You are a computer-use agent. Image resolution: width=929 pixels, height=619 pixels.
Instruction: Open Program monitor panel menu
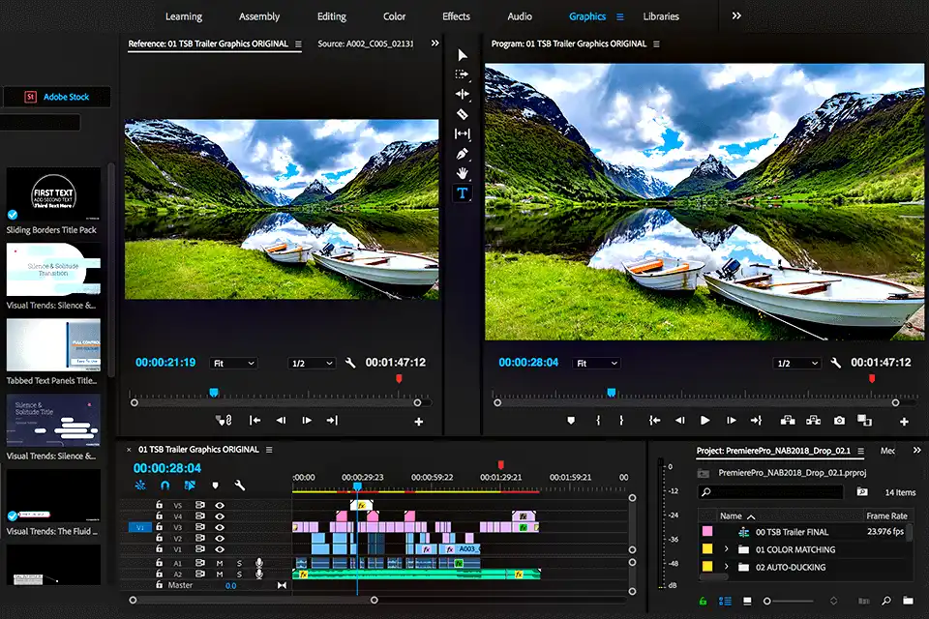click(656, 44)
